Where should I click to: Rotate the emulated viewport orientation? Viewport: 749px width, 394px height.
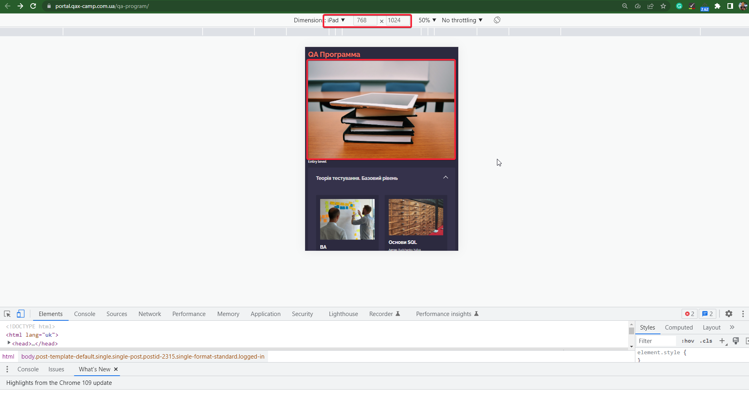pyautogui.click(x=497, y=20)
